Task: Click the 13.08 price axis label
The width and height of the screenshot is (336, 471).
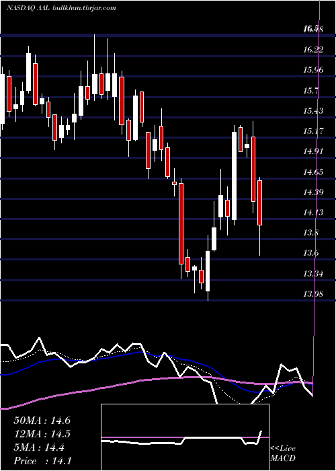Action: 313,293
